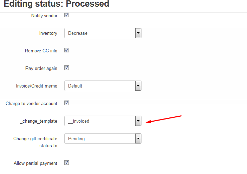This screenshot has height=174, width=247.
Task: Click the Editing status: Processed heading
Action: coord(57,4)
